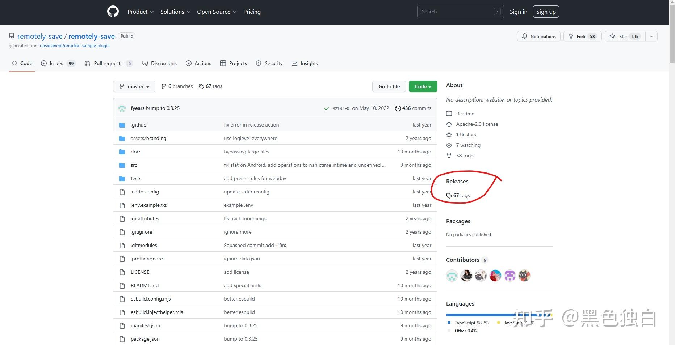View the 1.1k stars link

(x=461, y=135)
